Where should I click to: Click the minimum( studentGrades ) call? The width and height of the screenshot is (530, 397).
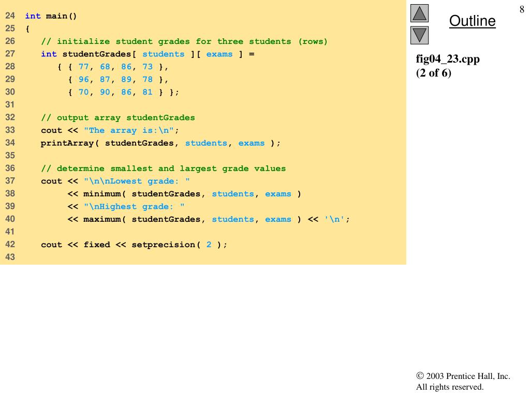(x=192, y=194)
